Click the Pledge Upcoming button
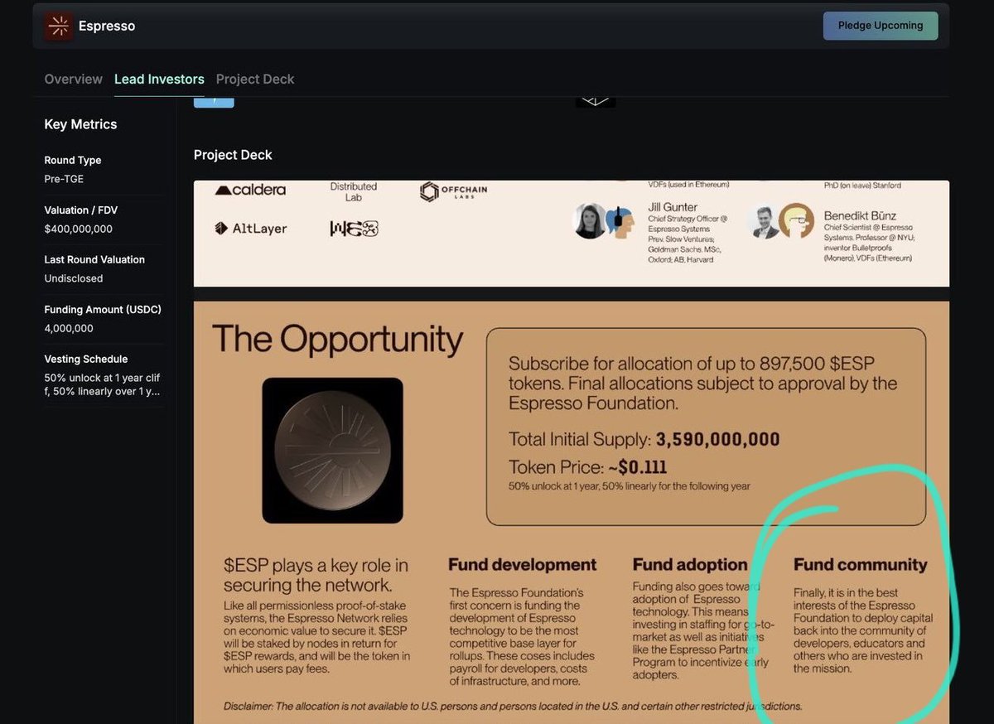The width and height of the screenshot is (994, 724). point(880,26)
